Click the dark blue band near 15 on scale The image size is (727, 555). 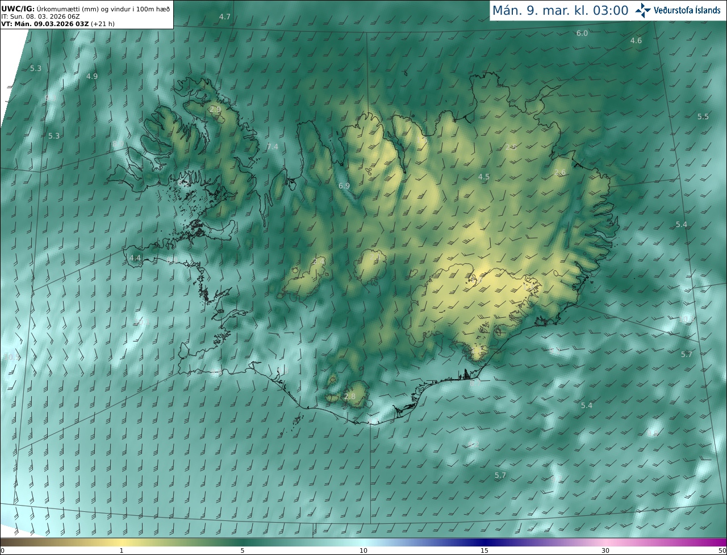[484, 543]
